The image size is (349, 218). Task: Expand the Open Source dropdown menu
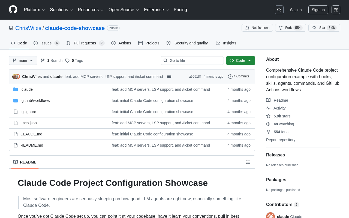pyautogui.click(x=124, y=10)
